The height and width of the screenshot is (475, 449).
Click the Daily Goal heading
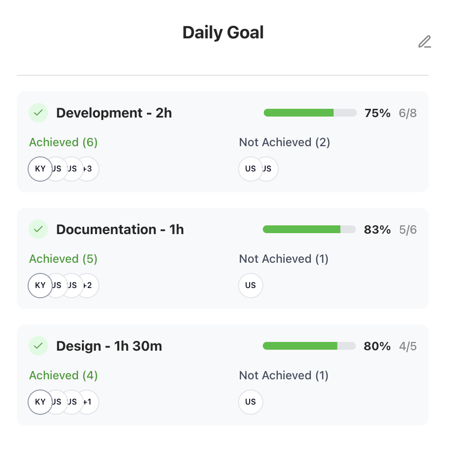(223, 33)
